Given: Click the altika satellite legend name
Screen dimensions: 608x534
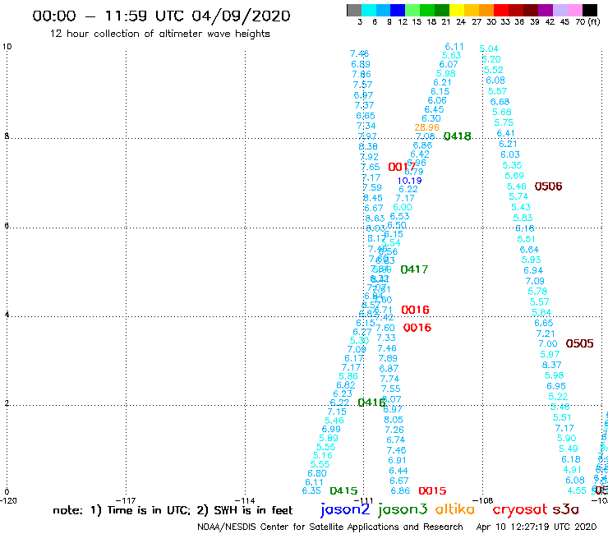Looking at the screenshot, I should [x=455, y=509].
